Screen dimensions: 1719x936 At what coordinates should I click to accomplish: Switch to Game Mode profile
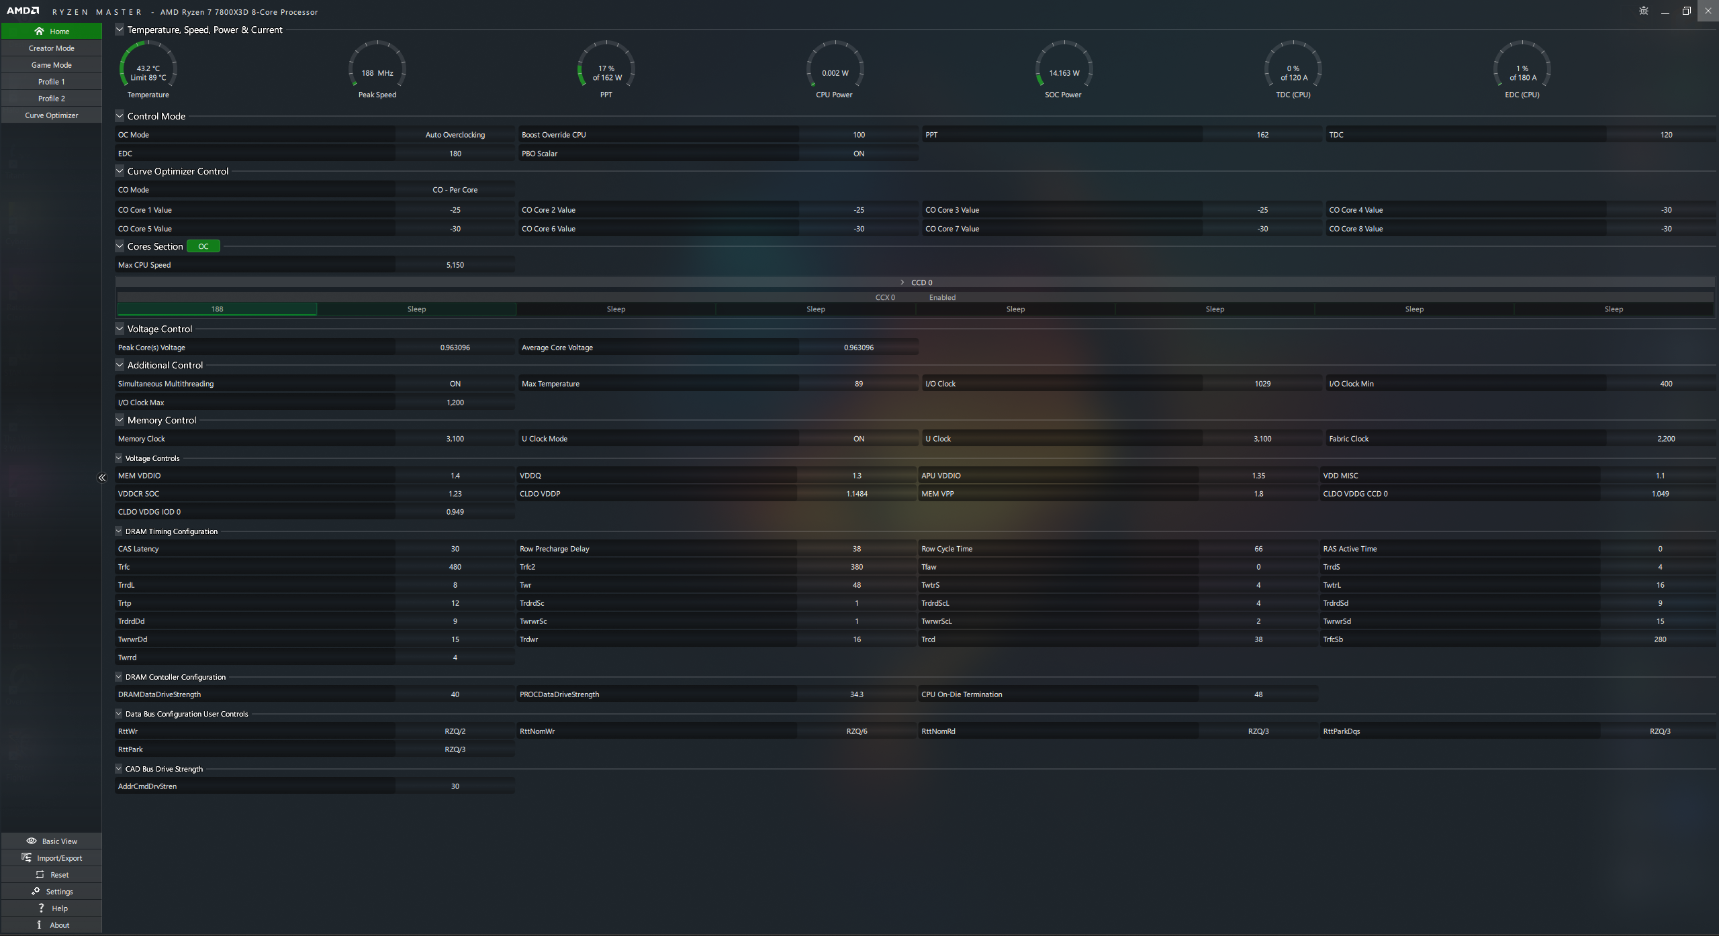click(52, 65)
